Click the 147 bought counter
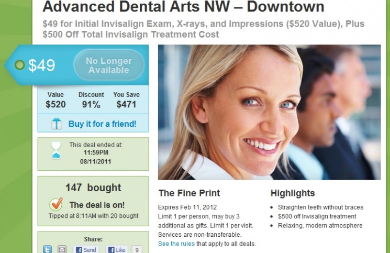The image size is (390, 253). pyautogui.click(x=93, y=188)
